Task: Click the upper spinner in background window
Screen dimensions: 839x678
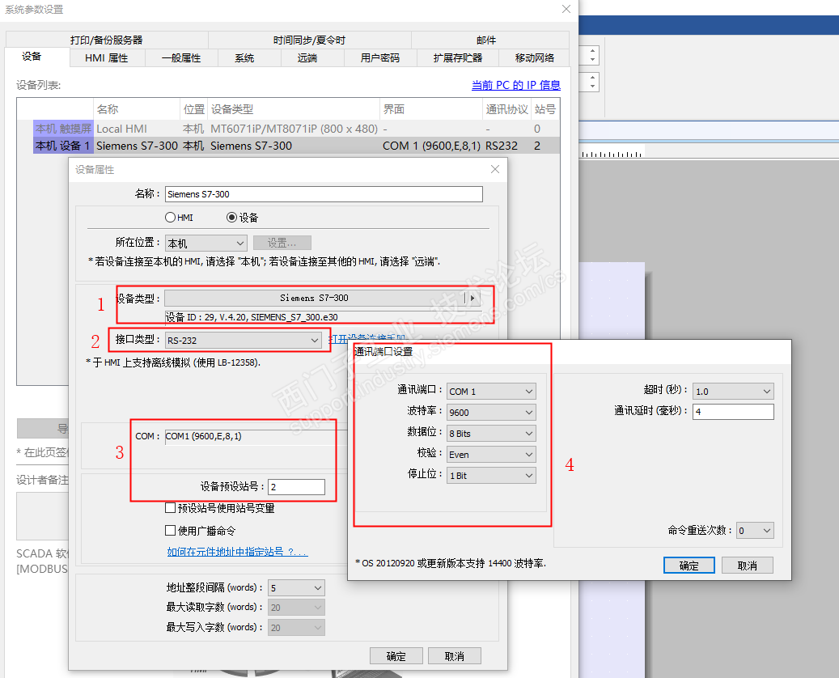Action: [592, 55]
